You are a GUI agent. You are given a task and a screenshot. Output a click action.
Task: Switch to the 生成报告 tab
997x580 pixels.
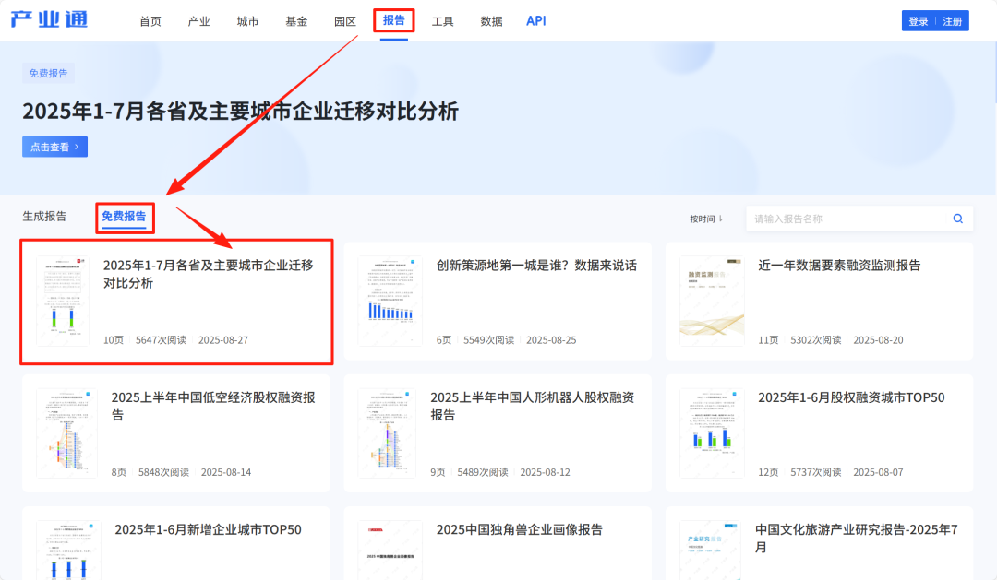point(44,216)
